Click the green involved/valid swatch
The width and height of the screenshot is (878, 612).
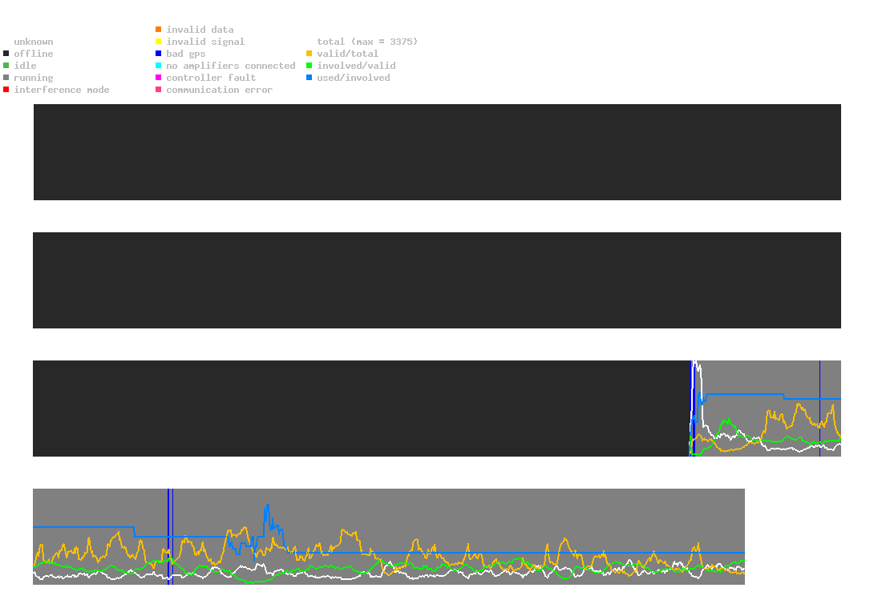point(309,66)
